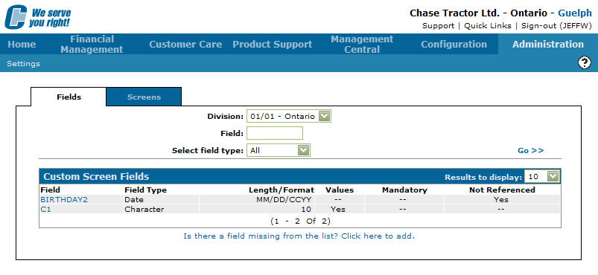The width and height of the screenshot is (598, 275).
Task: Open the Results to display dropdown
Action: click(x=553, y=176)
